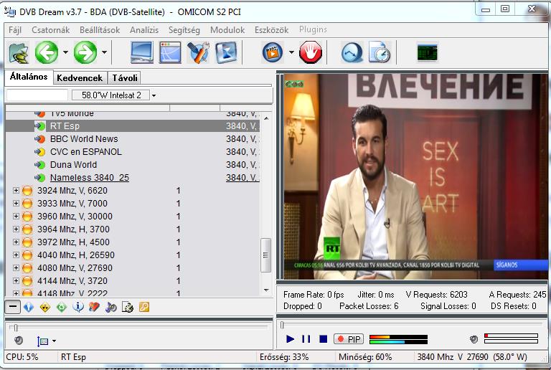Select the Általános tab
Screen dimensions: 551x370
click(x=29, y=77)
